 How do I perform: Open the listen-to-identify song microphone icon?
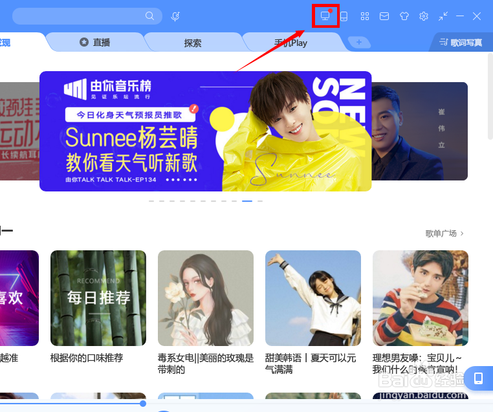click(x=175, y=16)
